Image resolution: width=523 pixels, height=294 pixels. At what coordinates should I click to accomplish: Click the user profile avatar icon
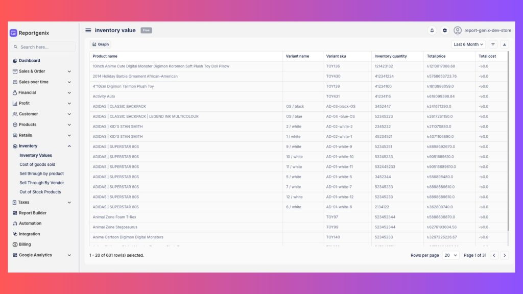click(x=458, y=30)
